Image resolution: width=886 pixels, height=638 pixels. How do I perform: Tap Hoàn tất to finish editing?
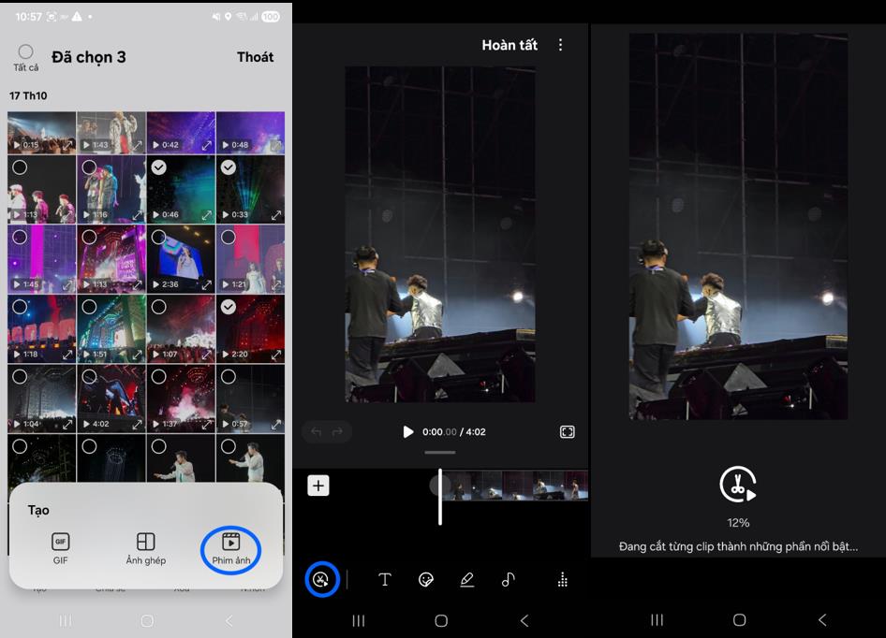point(509,44)
